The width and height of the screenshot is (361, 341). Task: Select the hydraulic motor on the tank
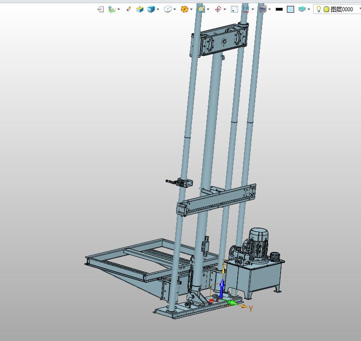258,244
